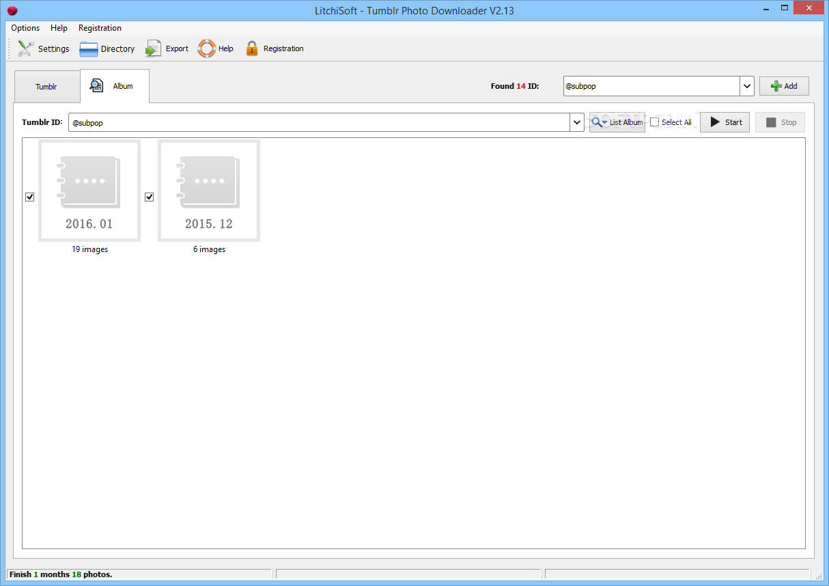
Task: Click the 'Tumblr ID:' label
Action: (42, 122)
